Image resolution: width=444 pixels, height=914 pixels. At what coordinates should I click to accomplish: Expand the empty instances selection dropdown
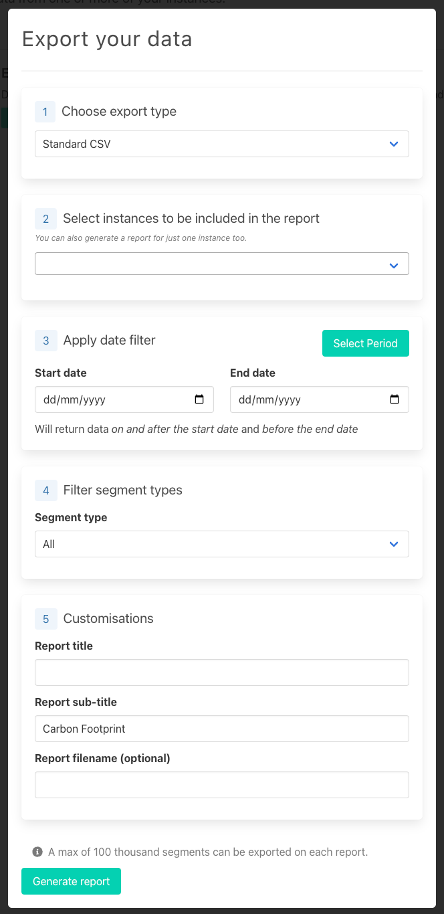(221, 264)
